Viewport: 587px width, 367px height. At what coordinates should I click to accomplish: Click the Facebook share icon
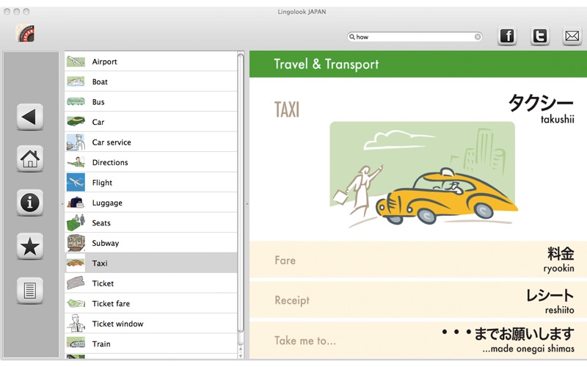click(507, 35)
